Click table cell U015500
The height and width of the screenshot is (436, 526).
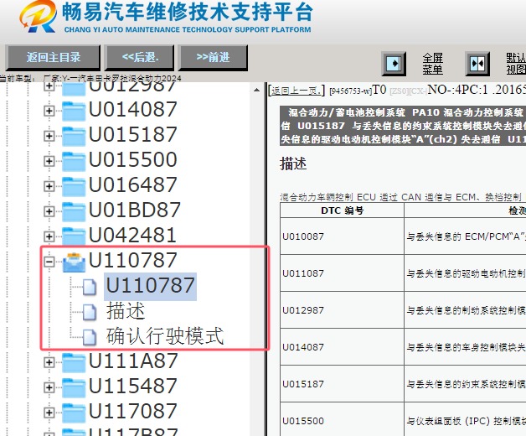(342, 419)
